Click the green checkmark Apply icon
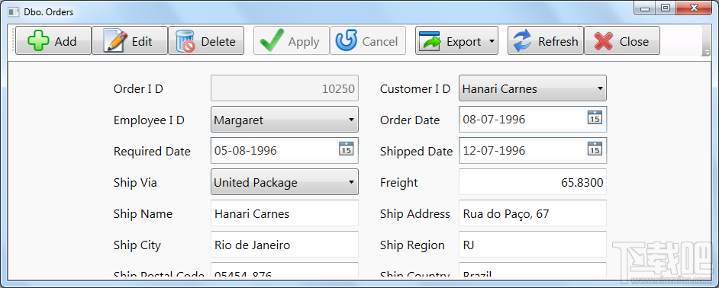 pyautogui.click(x=272, y=41)
